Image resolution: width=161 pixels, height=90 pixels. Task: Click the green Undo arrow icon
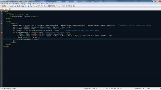23,6
